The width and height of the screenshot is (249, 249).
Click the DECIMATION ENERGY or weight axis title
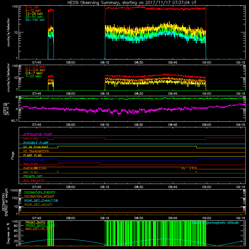[5, 202]
